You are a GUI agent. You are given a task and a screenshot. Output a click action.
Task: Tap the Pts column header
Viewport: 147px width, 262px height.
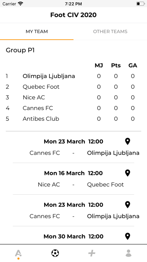(x=116, y=65)
